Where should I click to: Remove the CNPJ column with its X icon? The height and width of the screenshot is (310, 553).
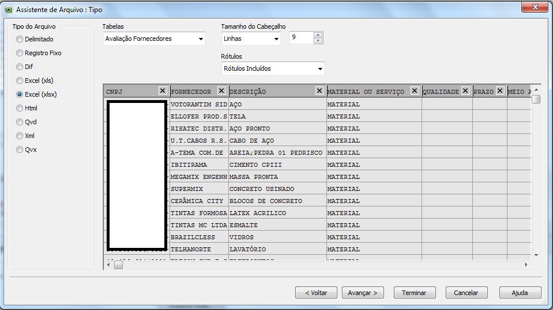click(163, 91)
